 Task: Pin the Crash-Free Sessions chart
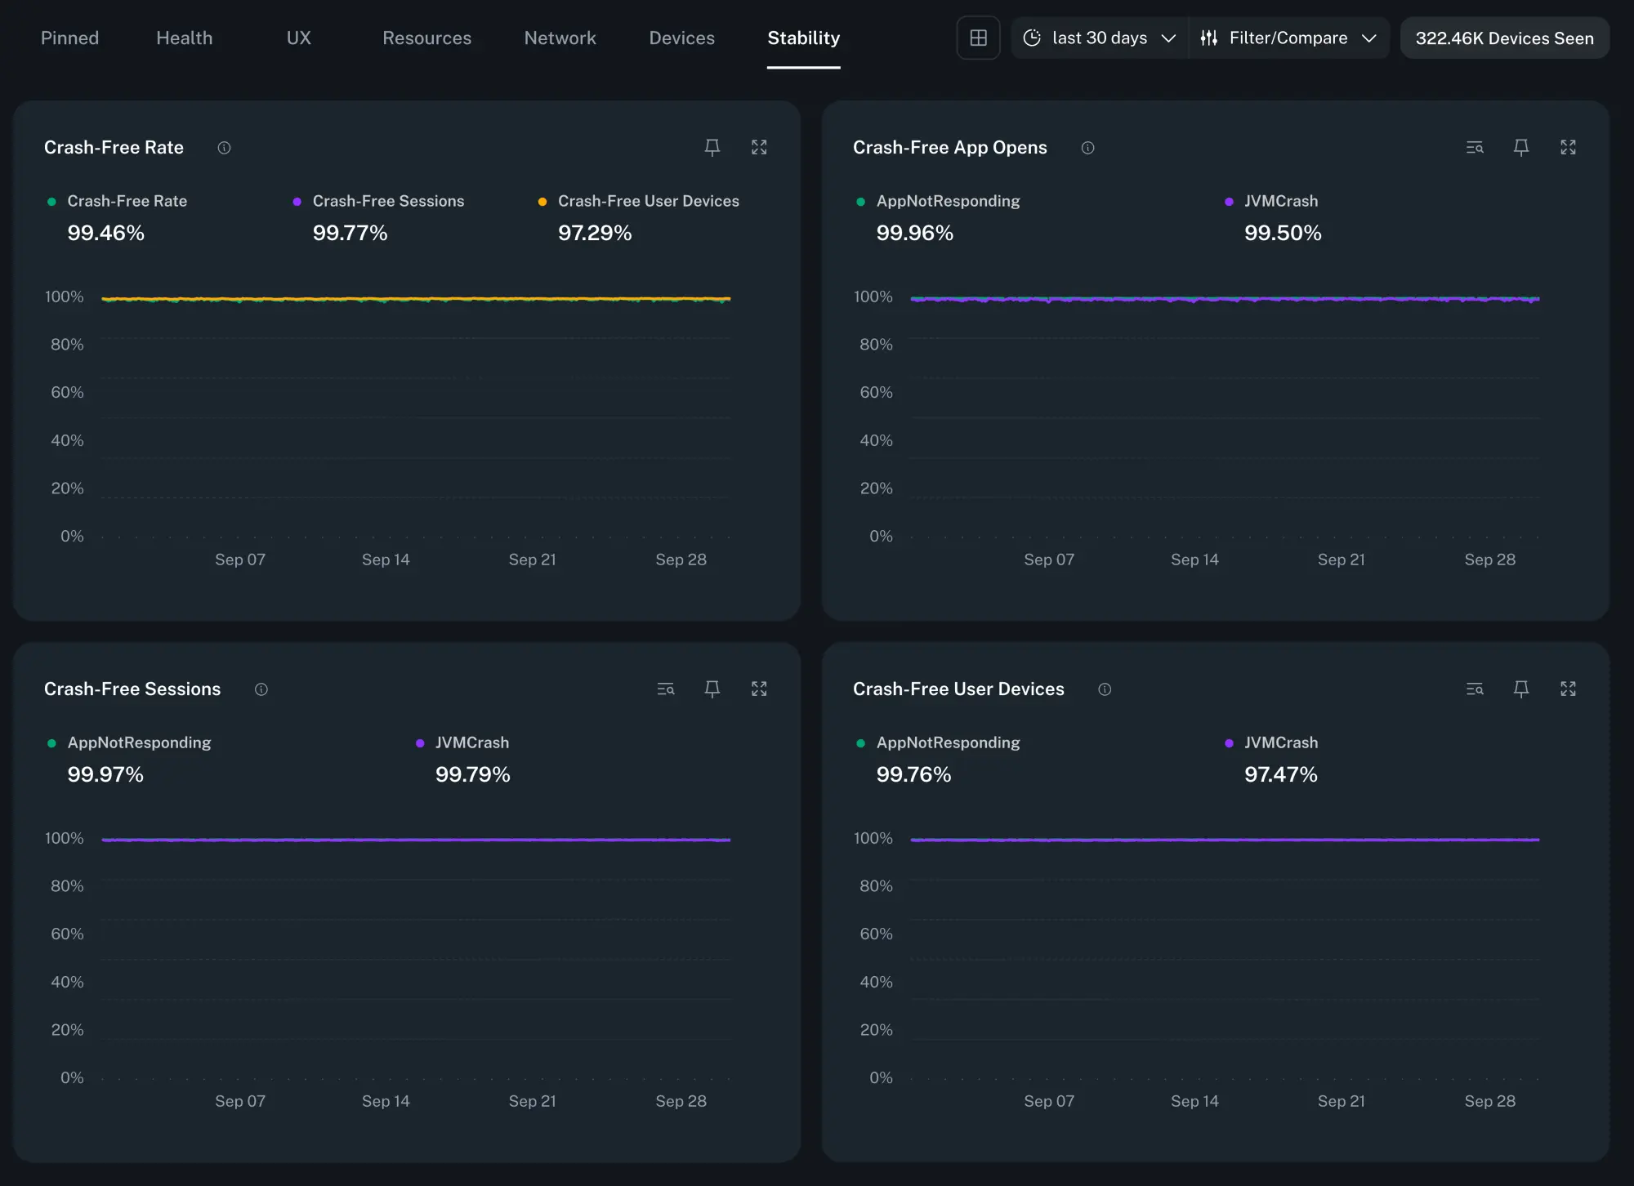point(712,689)
